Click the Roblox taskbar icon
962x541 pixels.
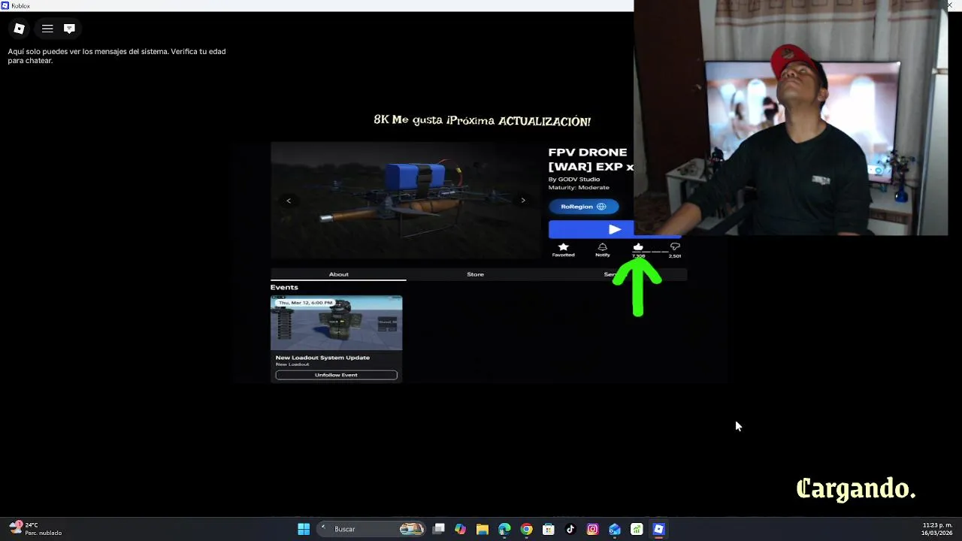[658, 529]
